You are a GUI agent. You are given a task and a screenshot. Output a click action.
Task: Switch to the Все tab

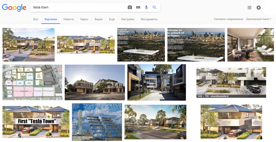point(36,19)
